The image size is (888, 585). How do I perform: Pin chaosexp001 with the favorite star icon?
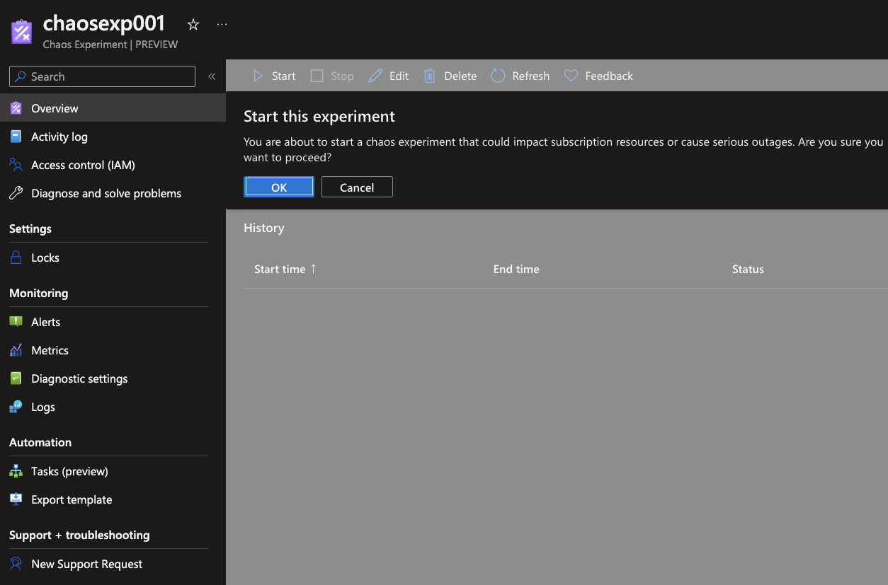[193, 25]
